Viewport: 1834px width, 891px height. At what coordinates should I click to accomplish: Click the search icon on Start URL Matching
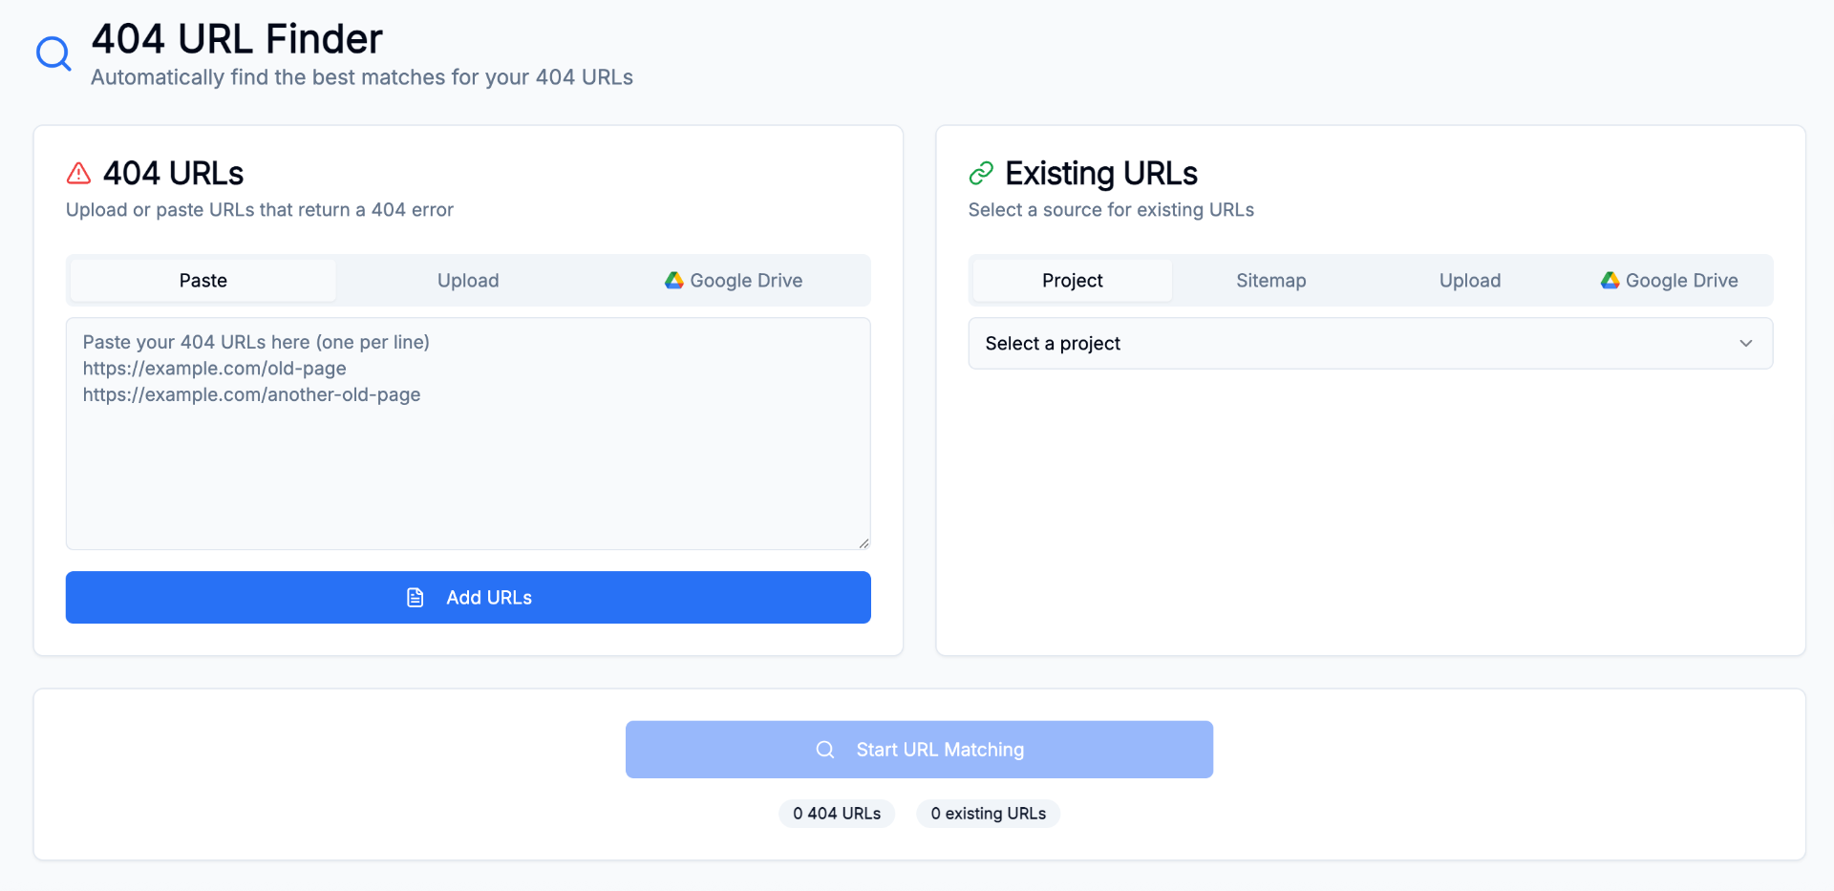coord(825,750)
